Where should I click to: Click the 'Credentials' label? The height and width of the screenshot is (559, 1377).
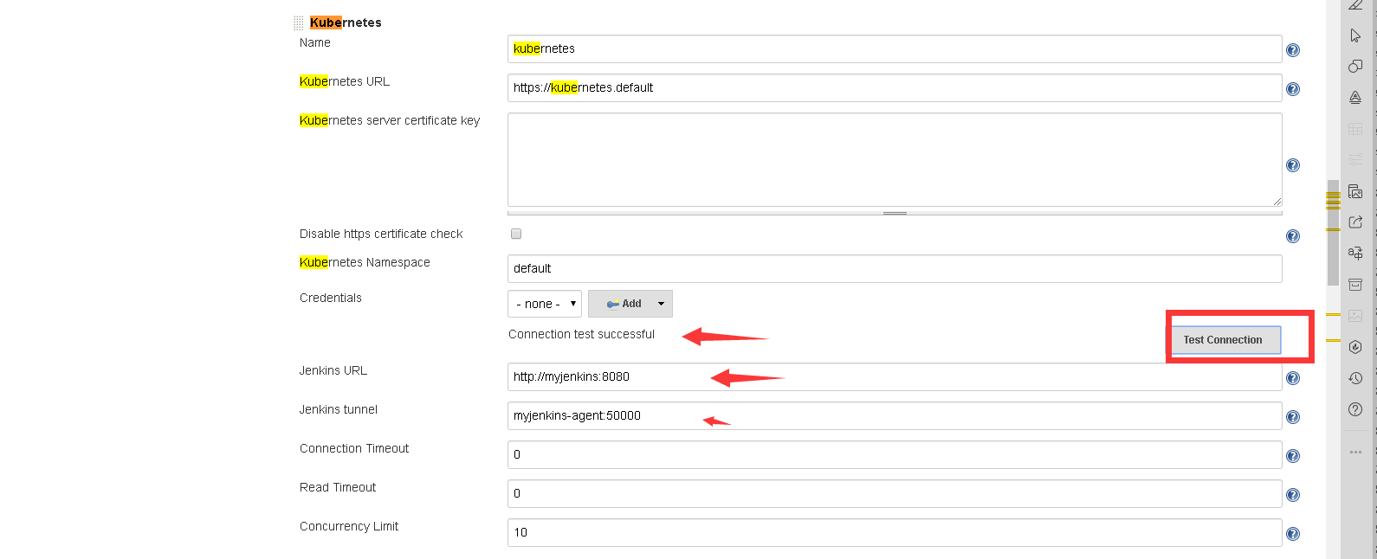(331, 298)
